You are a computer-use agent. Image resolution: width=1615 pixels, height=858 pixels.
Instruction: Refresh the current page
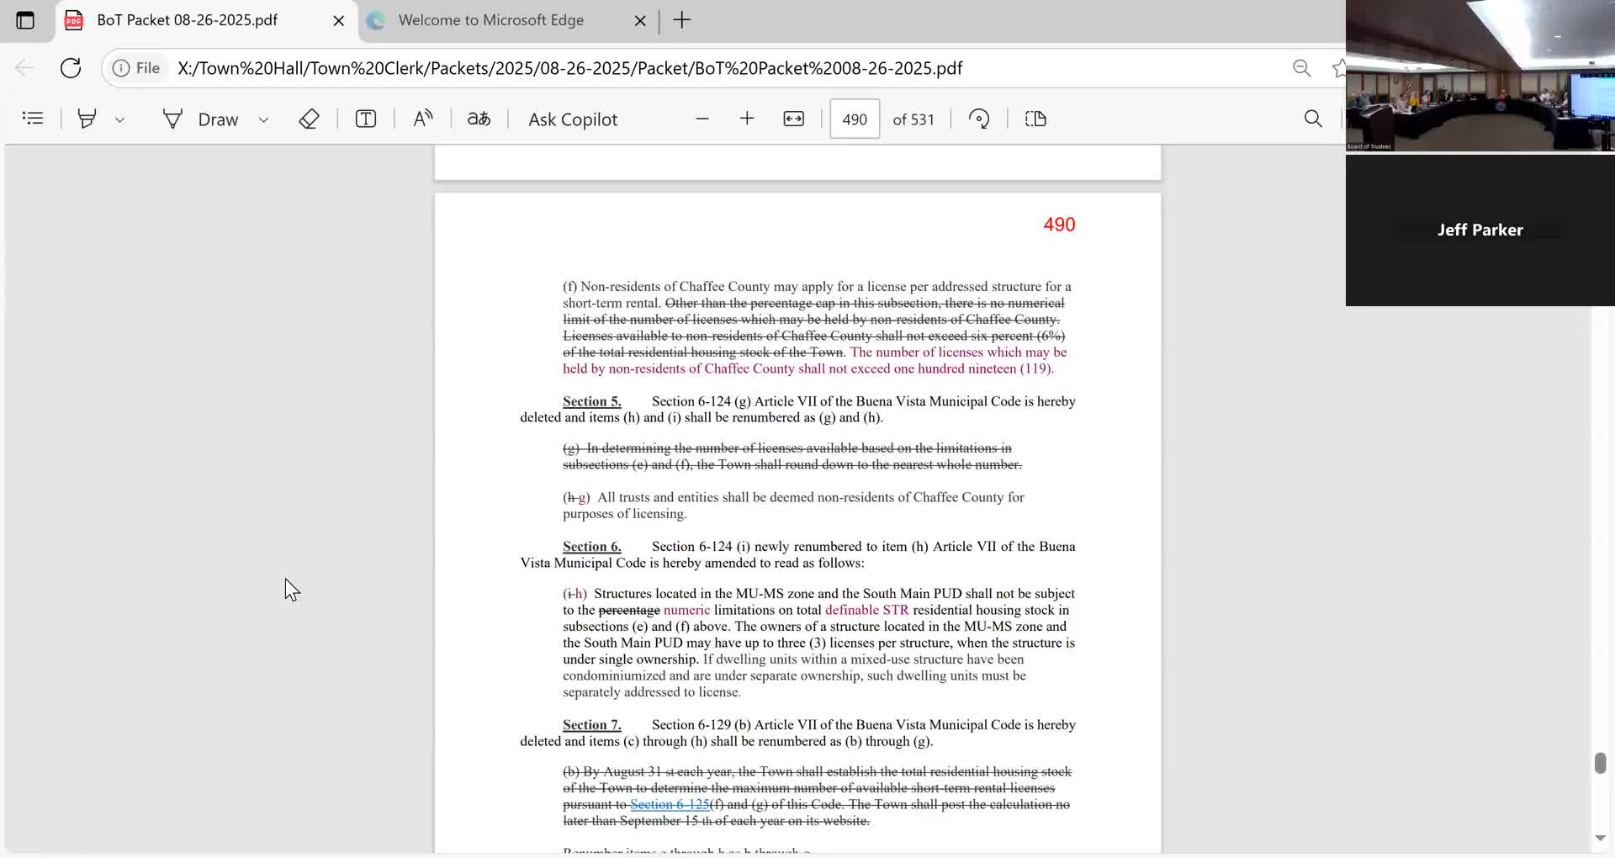pyautogui.click(x=71, y=68)
